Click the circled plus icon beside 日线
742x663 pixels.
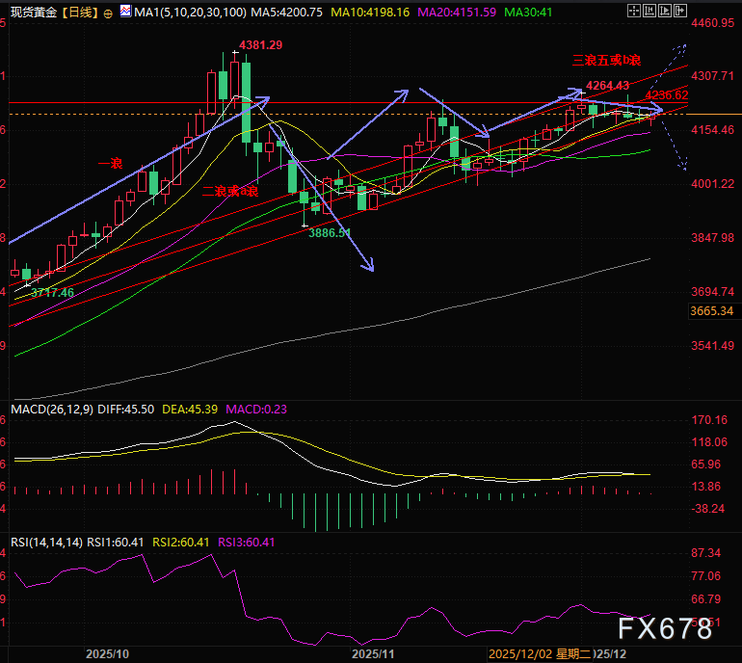pos(107,13)
